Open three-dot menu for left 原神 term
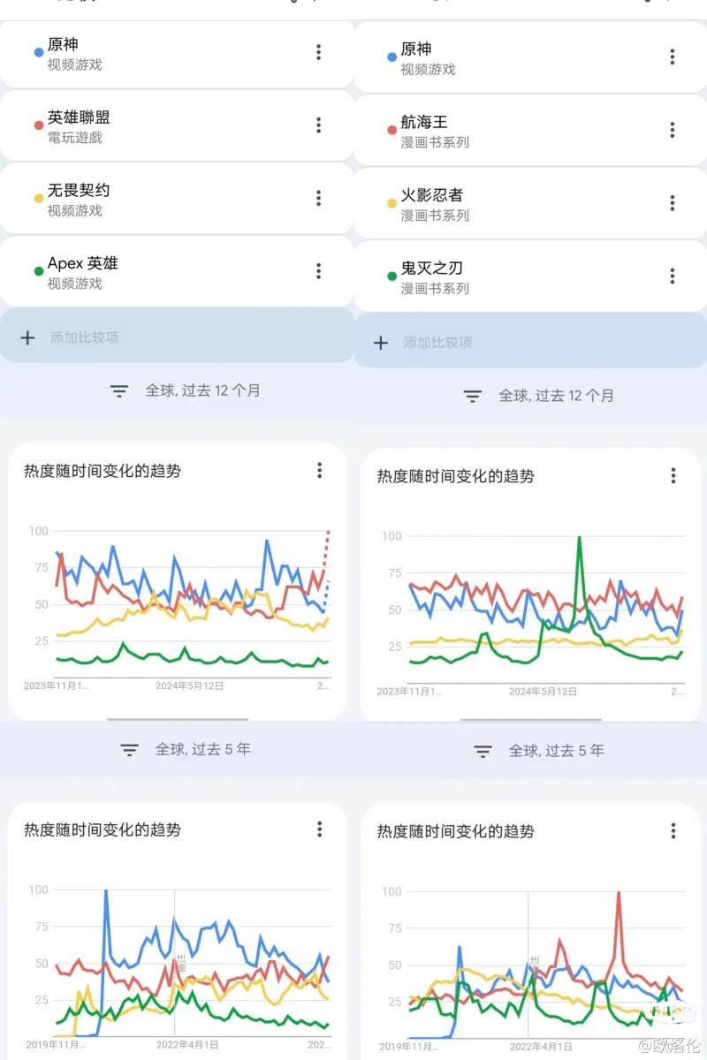 click(x=319, y=52)
